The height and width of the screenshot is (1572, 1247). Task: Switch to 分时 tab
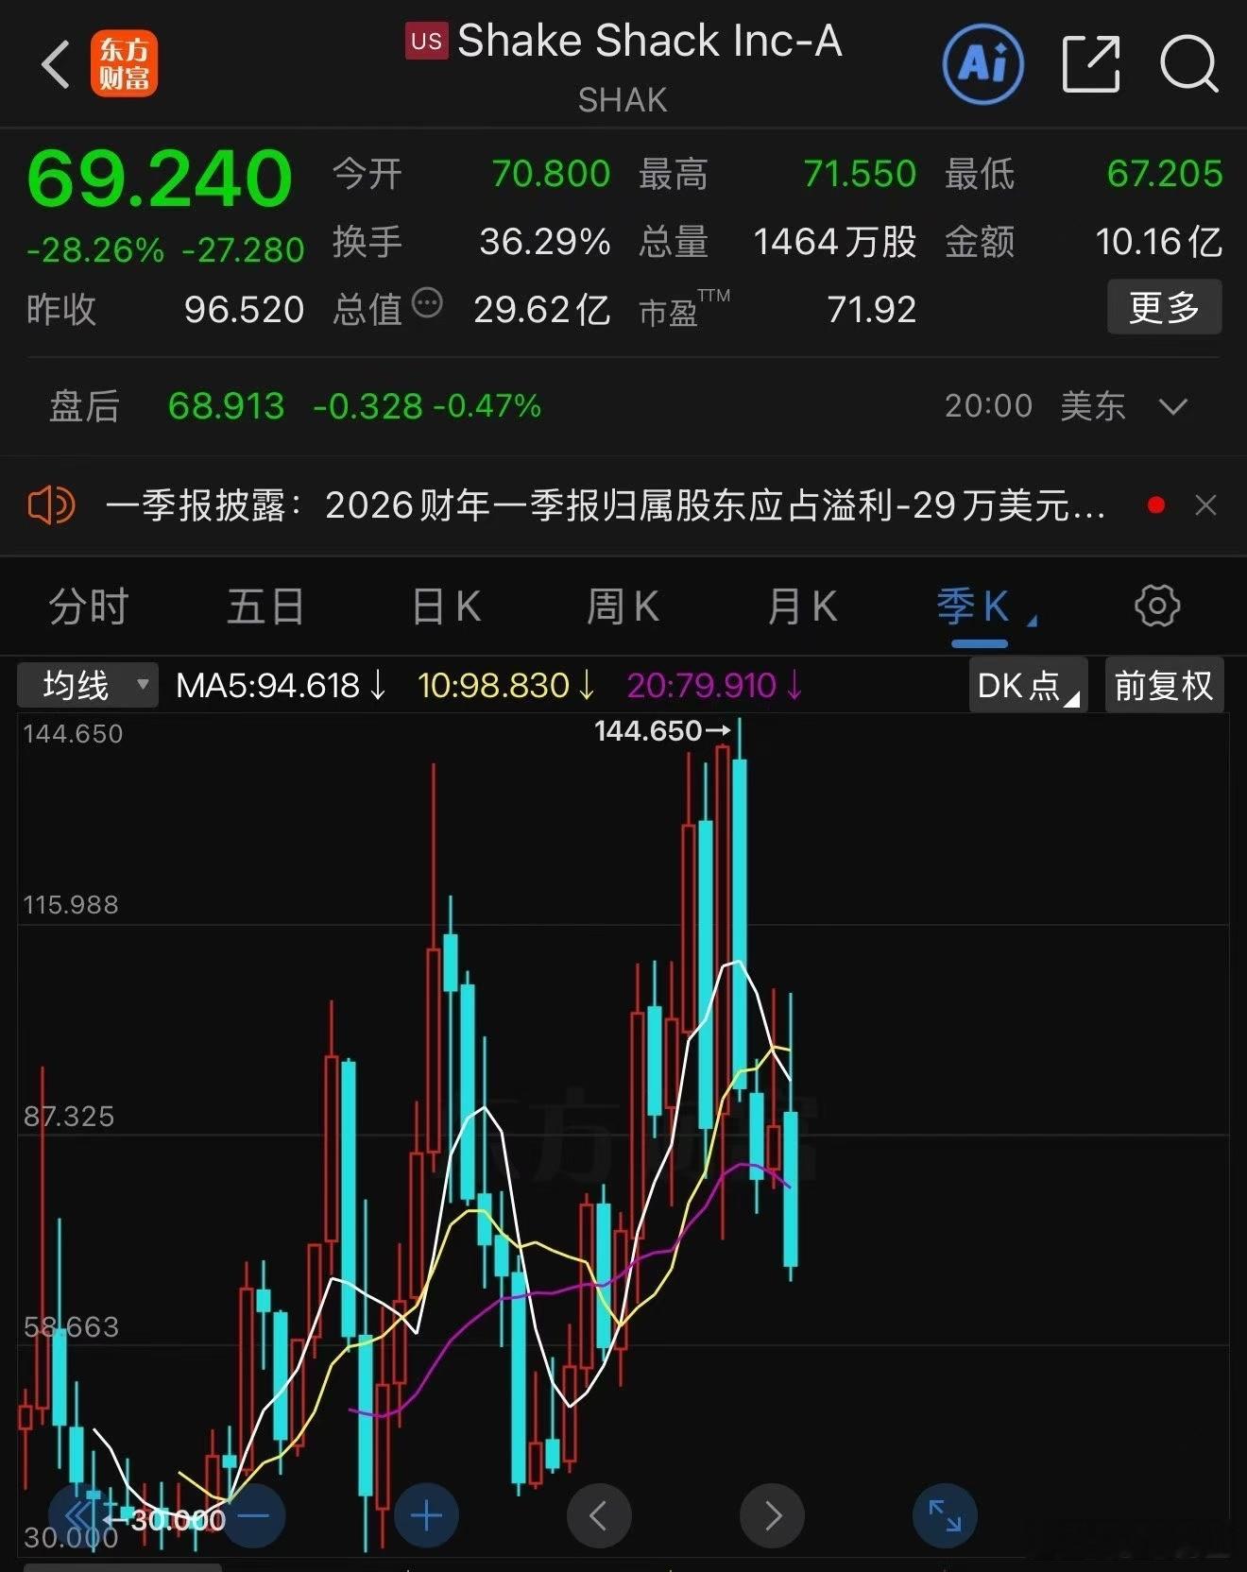click(x=88, y=607)
